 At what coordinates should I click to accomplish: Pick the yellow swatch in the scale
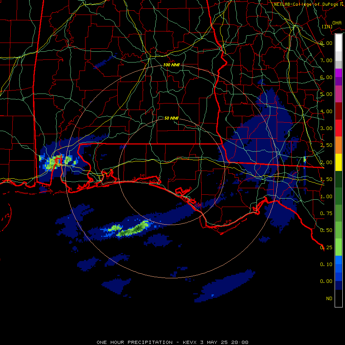coord(338,162)
